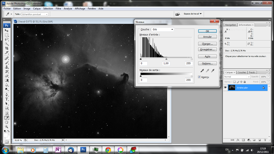274x154 pixels.
Task: Select the Blur (droplet) tool
Action: point(7,85)
